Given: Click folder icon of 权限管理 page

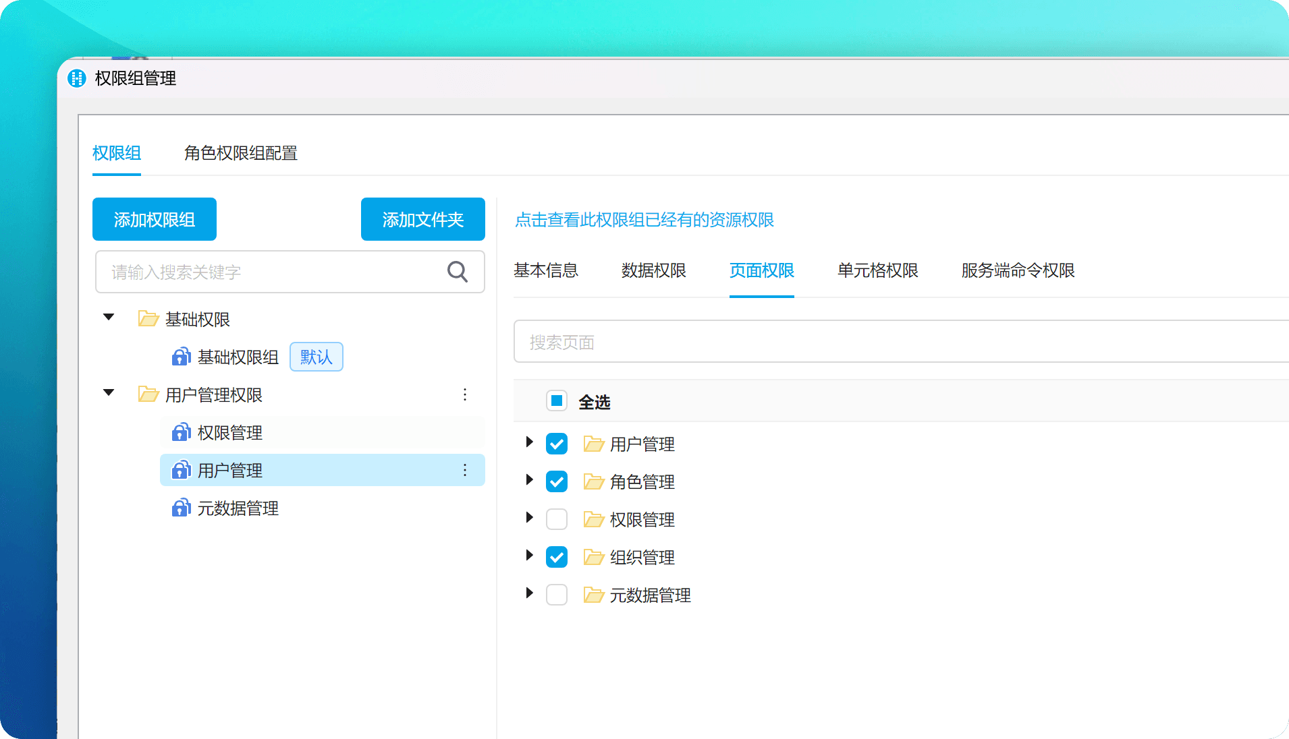Looking at the screenshot, I should tap(593, 519).
